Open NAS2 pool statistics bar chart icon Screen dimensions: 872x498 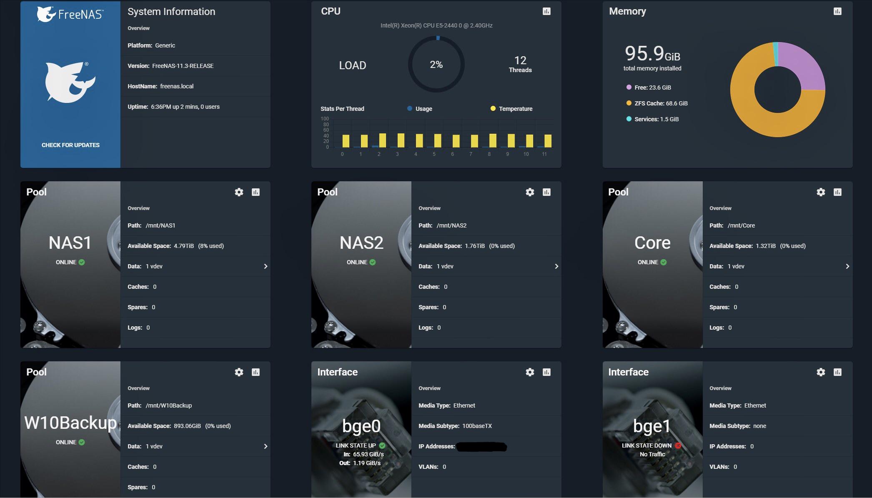pos(547,191)
